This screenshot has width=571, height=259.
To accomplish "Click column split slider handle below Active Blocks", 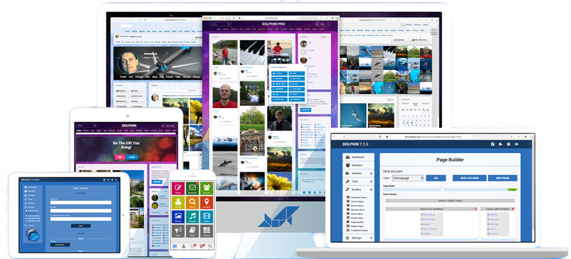I will click(479, 240).
